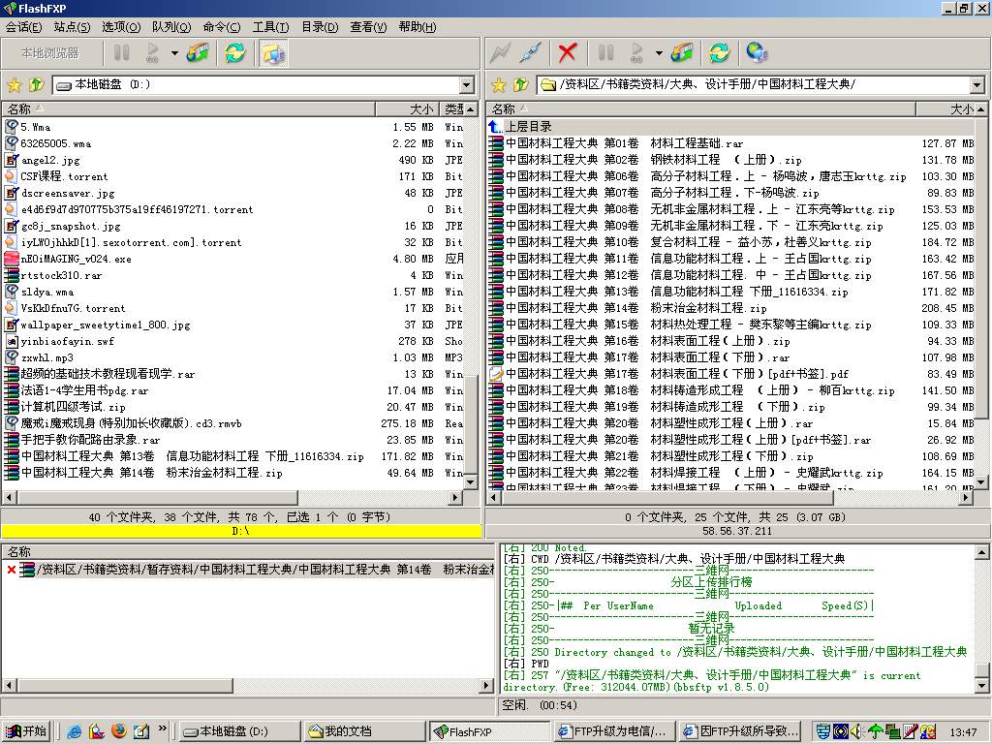The height and width of the screenshot is (744, 992).
Task: Open the 选项(O) menu
Action: [121, 26]
